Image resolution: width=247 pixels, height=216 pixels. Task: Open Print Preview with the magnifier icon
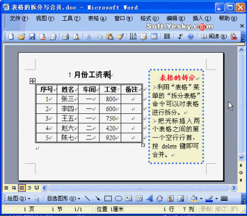click(76, 36)
